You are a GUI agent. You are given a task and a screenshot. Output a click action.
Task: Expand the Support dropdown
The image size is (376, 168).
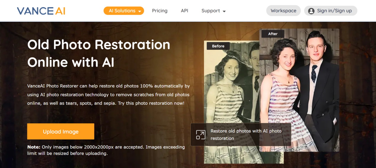[214, 11]
